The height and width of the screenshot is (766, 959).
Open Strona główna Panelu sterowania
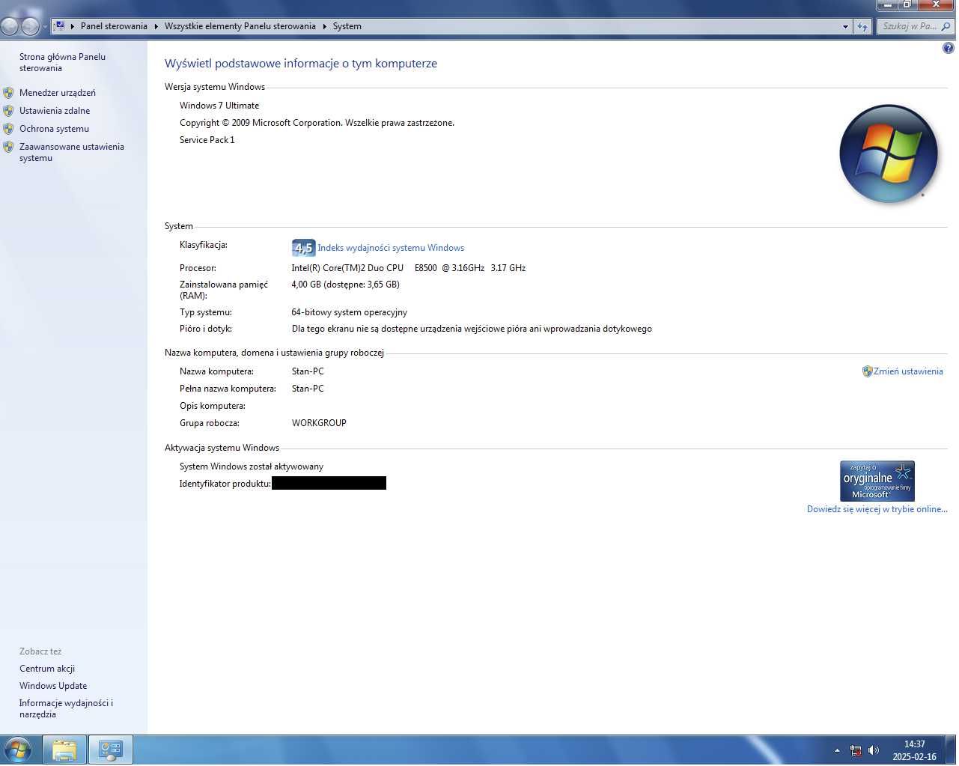62,62
